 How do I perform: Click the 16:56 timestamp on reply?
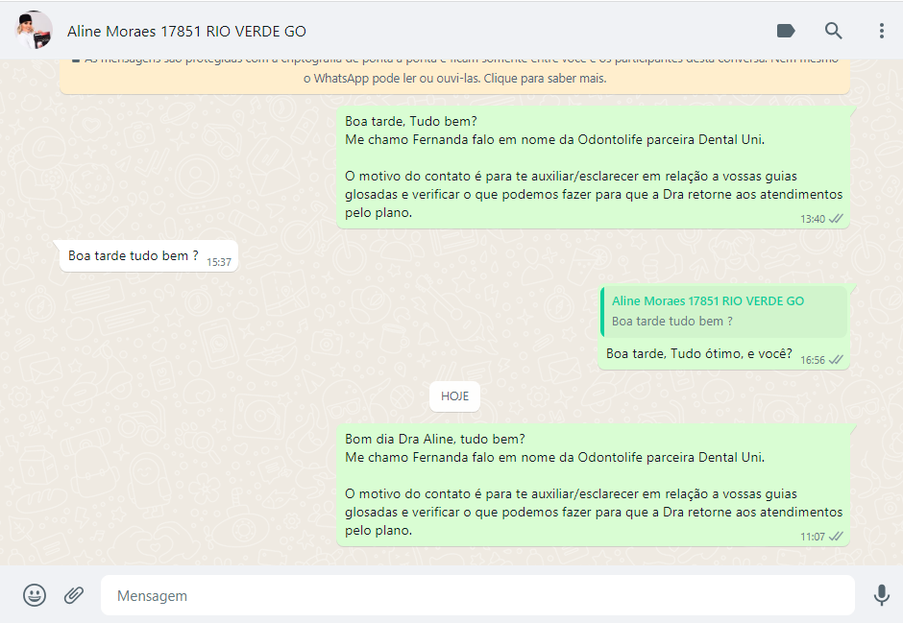click(x=812, y=360)
